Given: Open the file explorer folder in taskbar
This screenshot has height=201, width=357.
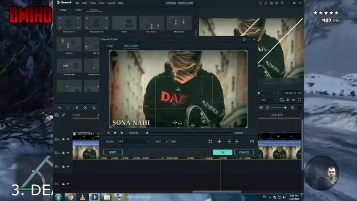Looking at the screenshot, I should point(107,197).
